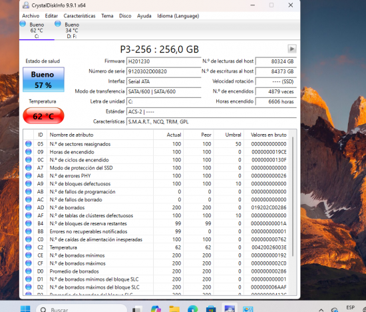Click the status icon of N.º de fallos de programación
The image size is (366, 312).
click(x=29, y=191)
